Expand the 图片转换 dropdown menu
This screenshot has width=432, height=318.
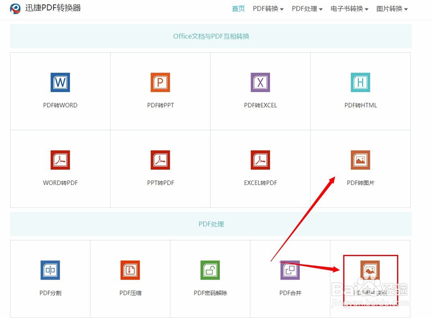pyautogui.click(x=392, y=9)
